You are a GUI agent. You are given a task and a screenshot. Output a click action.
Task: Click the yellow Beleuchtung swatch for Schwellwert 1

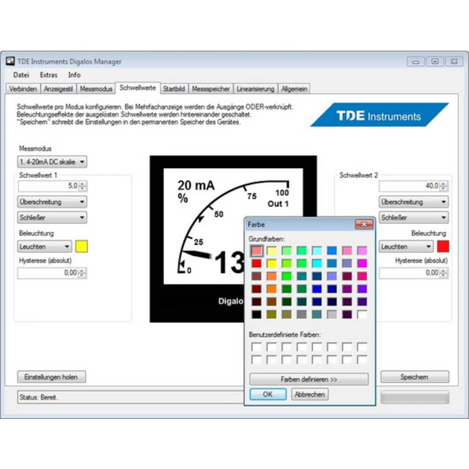pyautogui.click(x=82, y=246)
